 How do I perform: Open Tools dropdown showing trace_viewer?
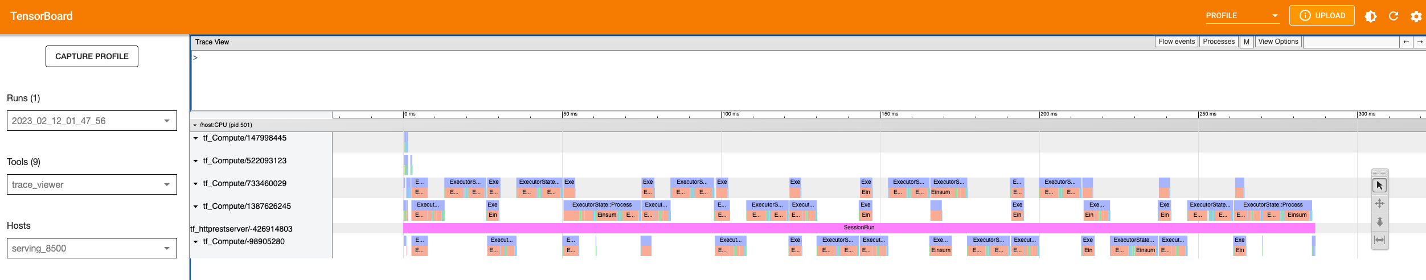coord(92,184)
